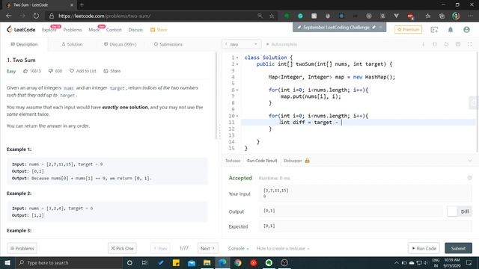Collapse the results panel chevron

coord(470,161)
